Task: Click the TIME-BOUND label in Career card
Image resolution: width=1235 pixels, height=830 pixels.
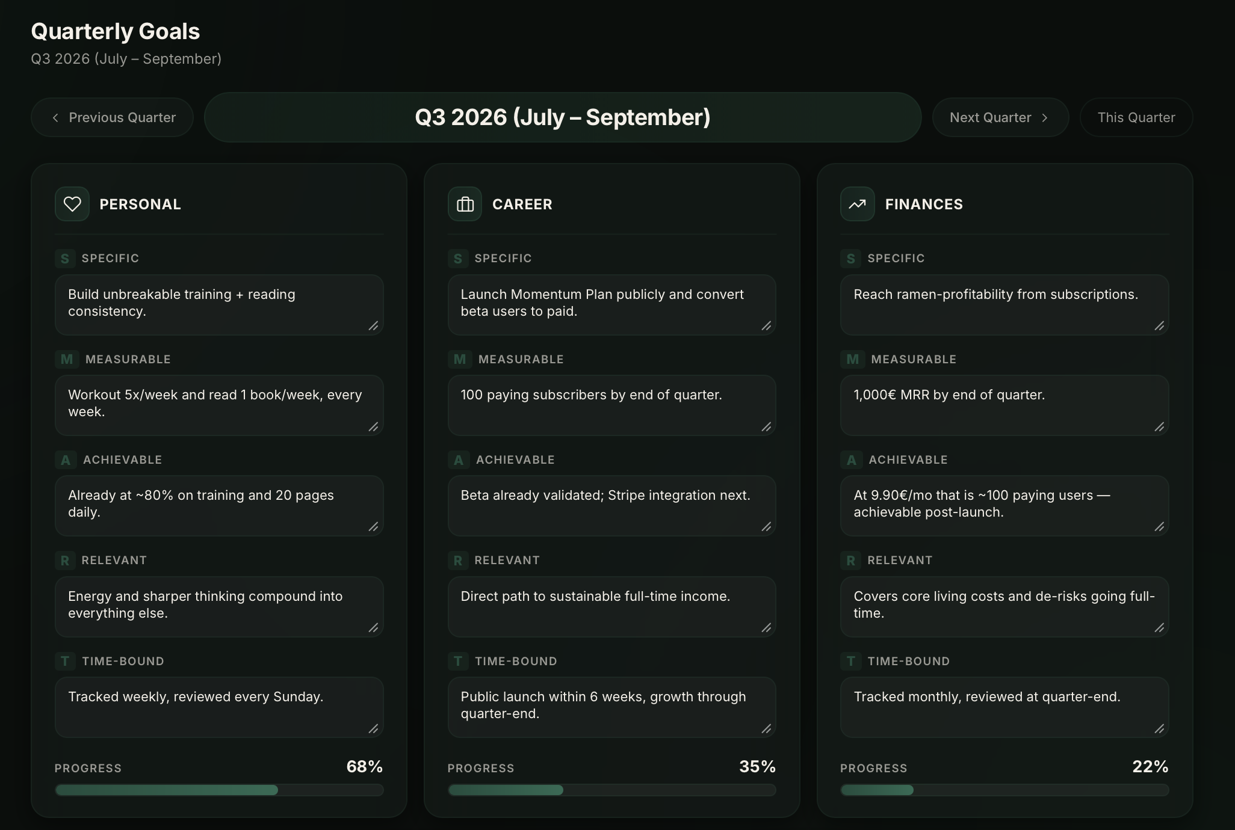Action: click(x=516, y=661)
